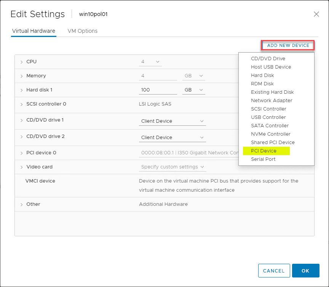
Task: Close the Edit Settings dialog
Action: point(316,14)
